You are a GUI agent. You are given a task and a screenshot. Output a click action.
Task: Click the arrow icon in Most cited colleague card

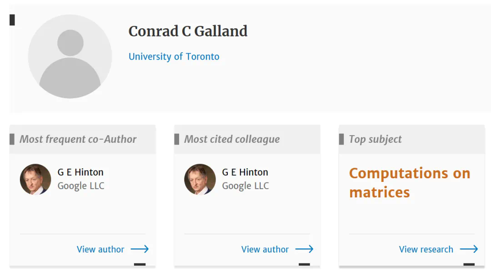[x=304, y=249]
